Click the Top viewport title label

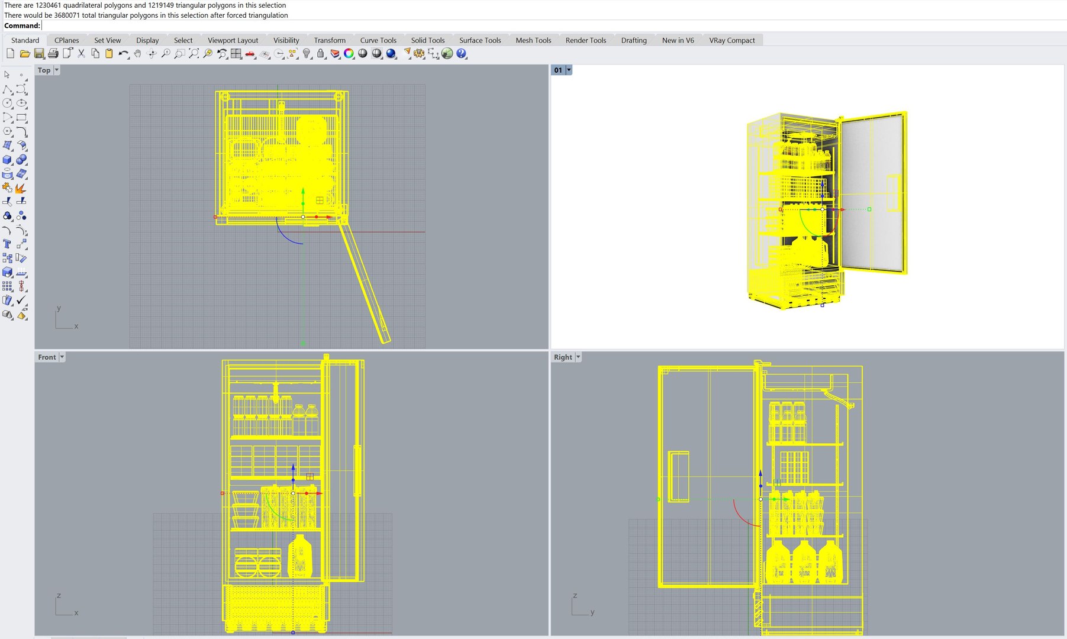coord(44,70)
